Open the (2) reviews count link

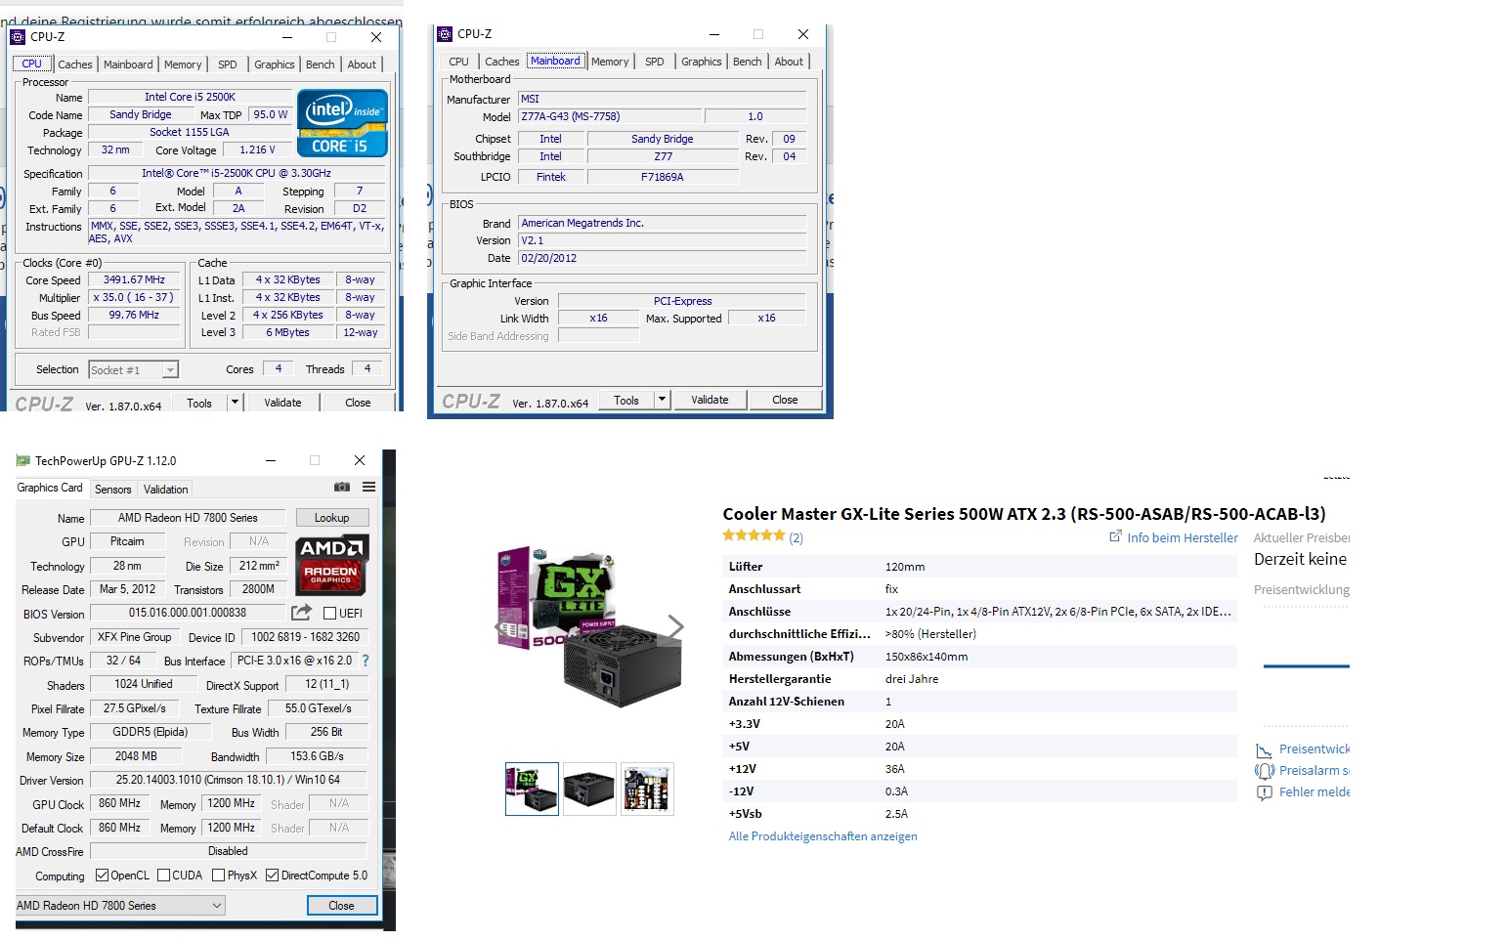[797, 537]
